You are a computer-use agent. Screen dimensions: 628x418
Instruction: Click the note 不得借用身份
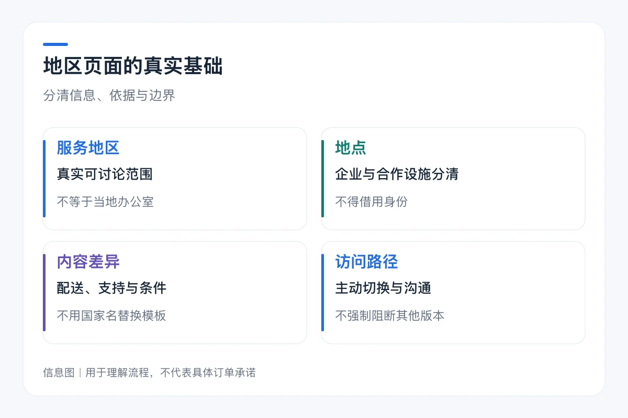coord(371,202)
